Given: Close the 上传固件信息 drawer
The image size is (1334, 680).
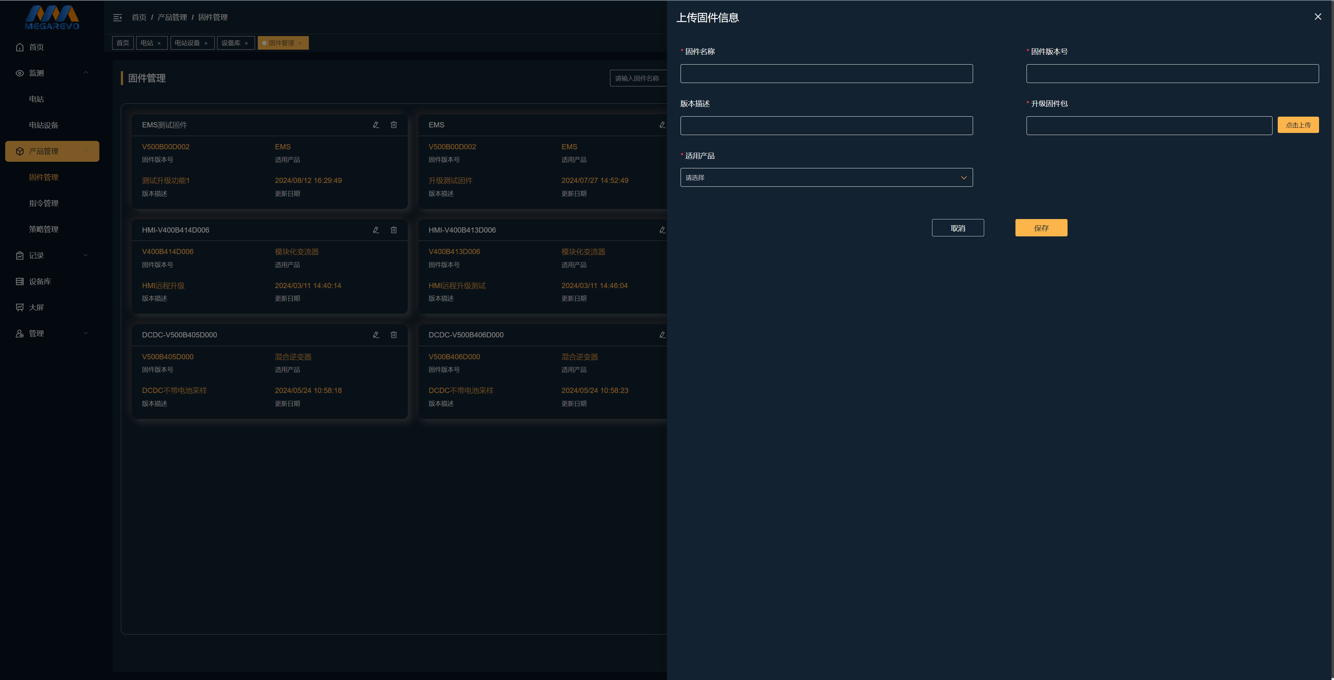Looking at the screenshot, I should pos(1318,17).
